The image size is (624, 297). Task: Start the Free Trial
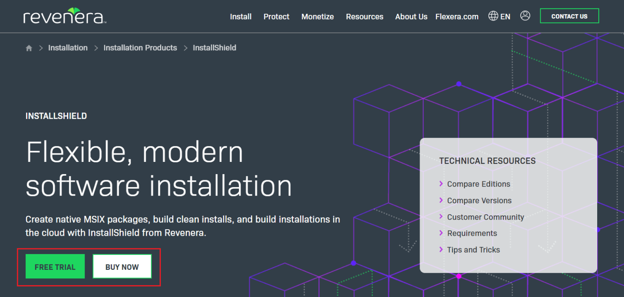(x=55, y=267)
